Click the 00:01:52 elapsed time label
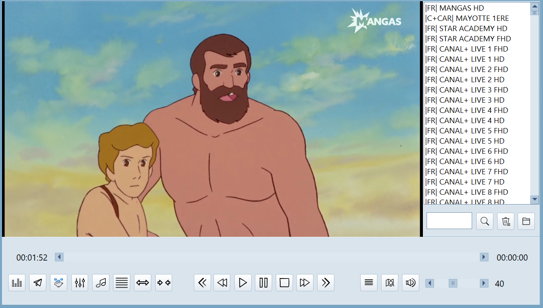This screenshot has height=308, width=543. click(32, 258)
